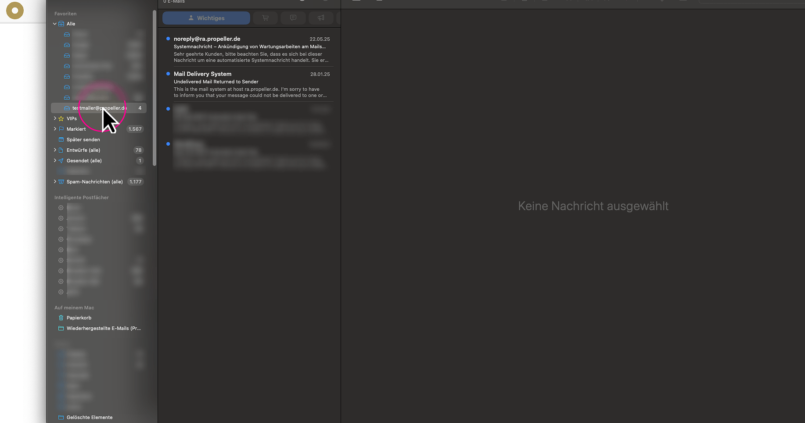Expand the VIPs section
The height and width of the screenshot is (423, 805).
54,118
